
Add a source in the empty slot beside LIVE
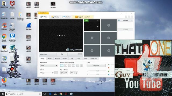109,25
